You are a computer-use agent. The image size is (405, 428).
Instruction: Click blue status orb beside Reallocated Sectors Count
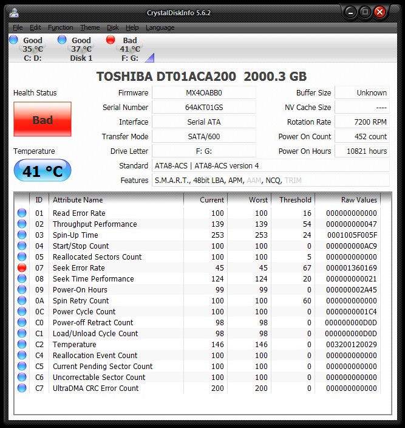tap(22, 257)
